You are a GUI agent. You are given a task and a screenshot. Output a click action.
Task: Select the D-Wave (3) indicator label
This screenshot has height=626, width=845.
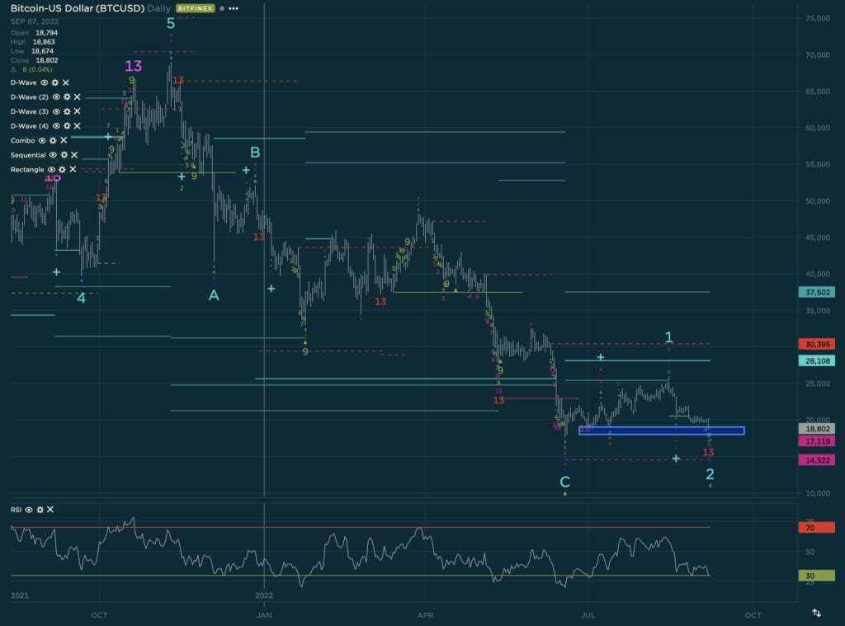click(30, 111)
